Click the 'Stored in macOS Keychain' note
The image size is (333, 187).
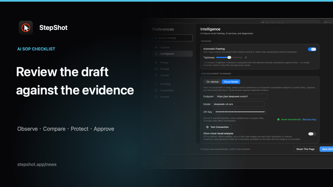(234, 119)
